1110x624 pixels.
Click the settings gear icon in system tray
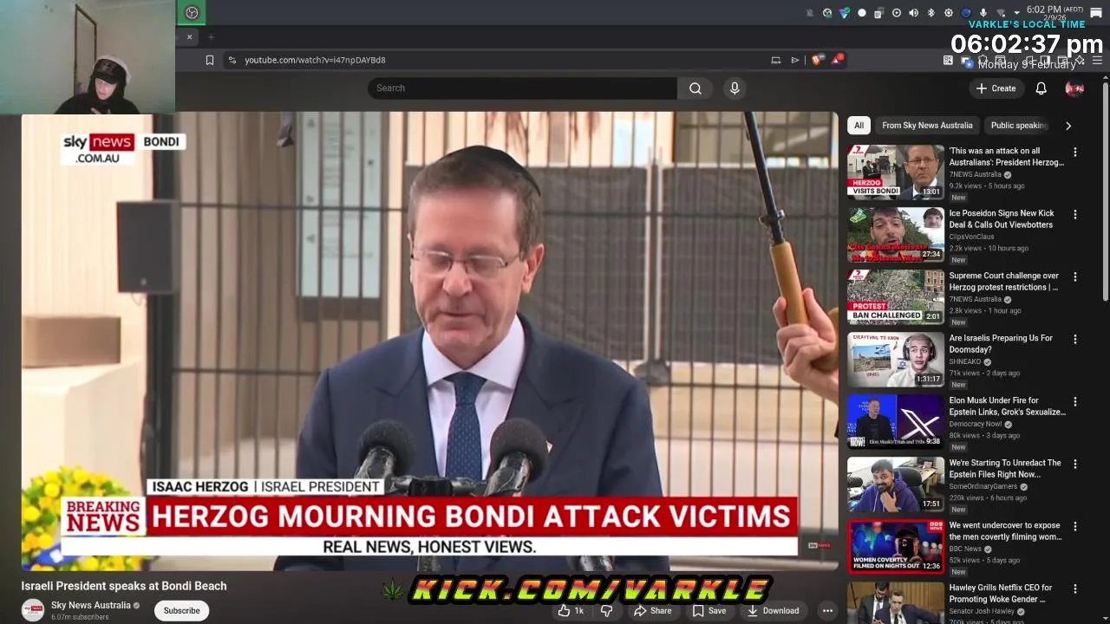(949, 12)
